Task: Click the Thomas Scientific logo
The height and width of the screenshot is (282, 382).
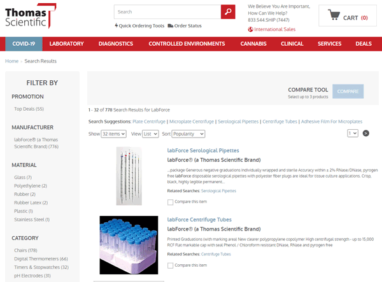Action: tap(31, 16)
